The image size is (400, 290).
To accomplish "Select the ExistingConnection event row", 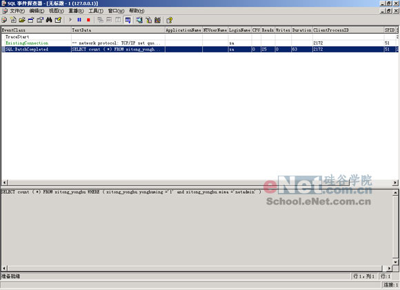I will [200, 43].
